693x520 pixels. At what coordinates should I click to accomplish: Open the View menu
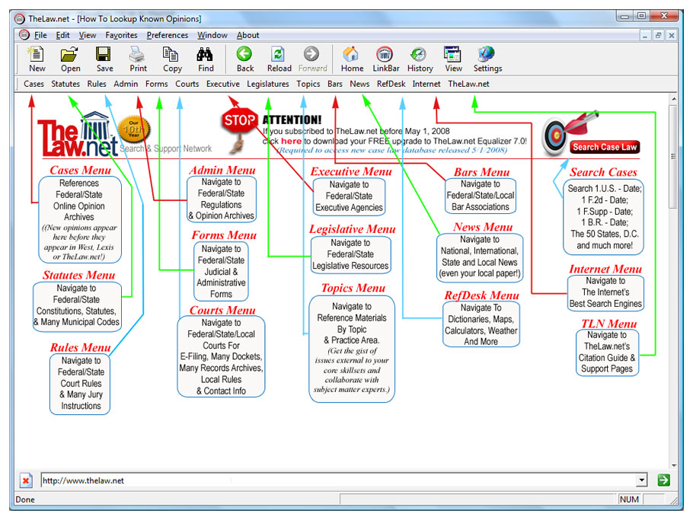[88, 35]
